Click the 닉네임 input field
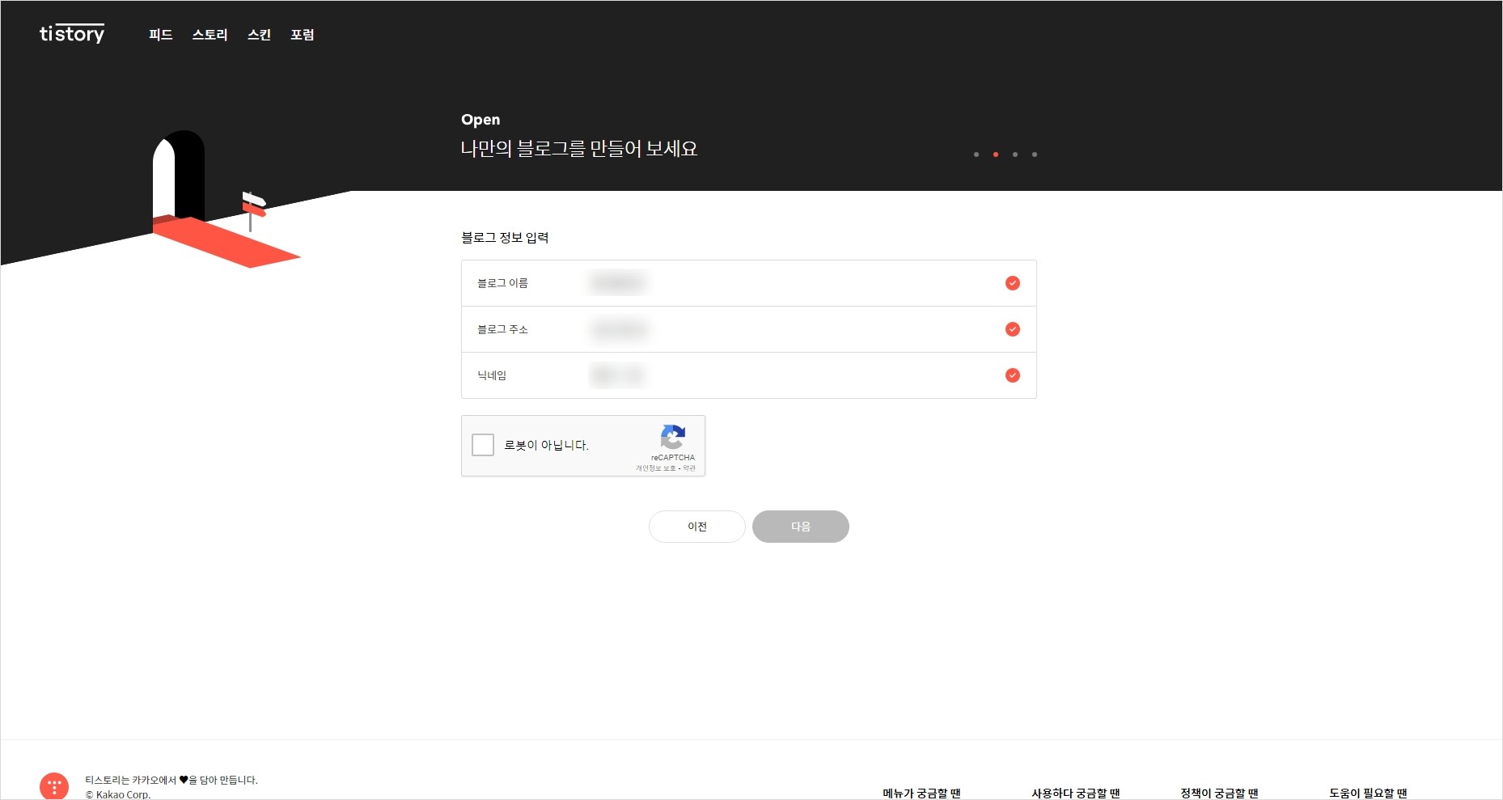The height and width of the screenshot is (800, 1503). tap(749, 375)
